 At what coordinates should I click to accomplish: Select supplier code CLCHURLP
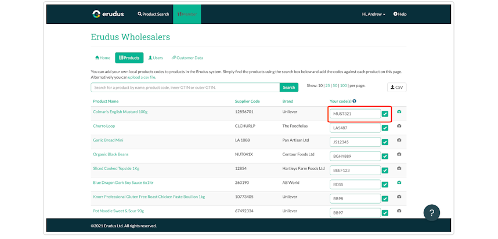[x=245, y=126]
